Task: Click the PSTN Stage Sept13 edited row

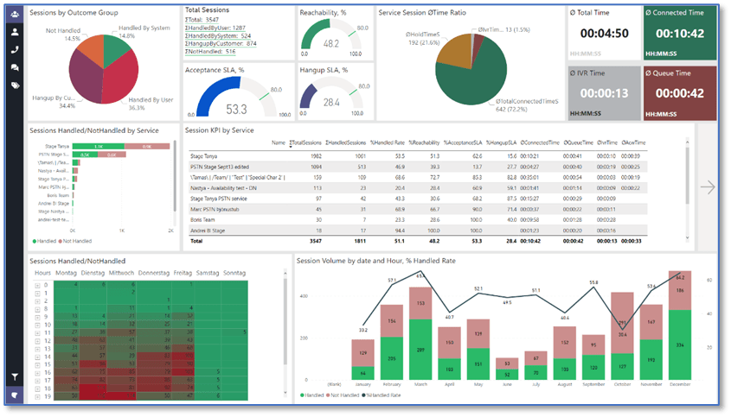Action: click(418, 167)
